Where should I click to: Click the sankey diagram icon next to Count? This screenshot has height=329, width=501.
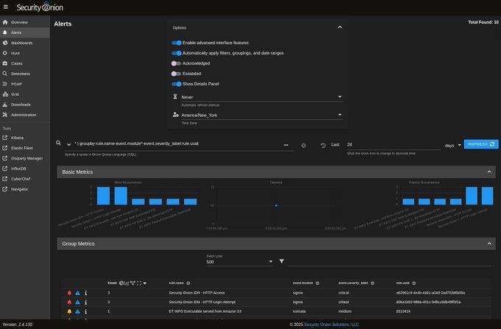pos(133,283)
